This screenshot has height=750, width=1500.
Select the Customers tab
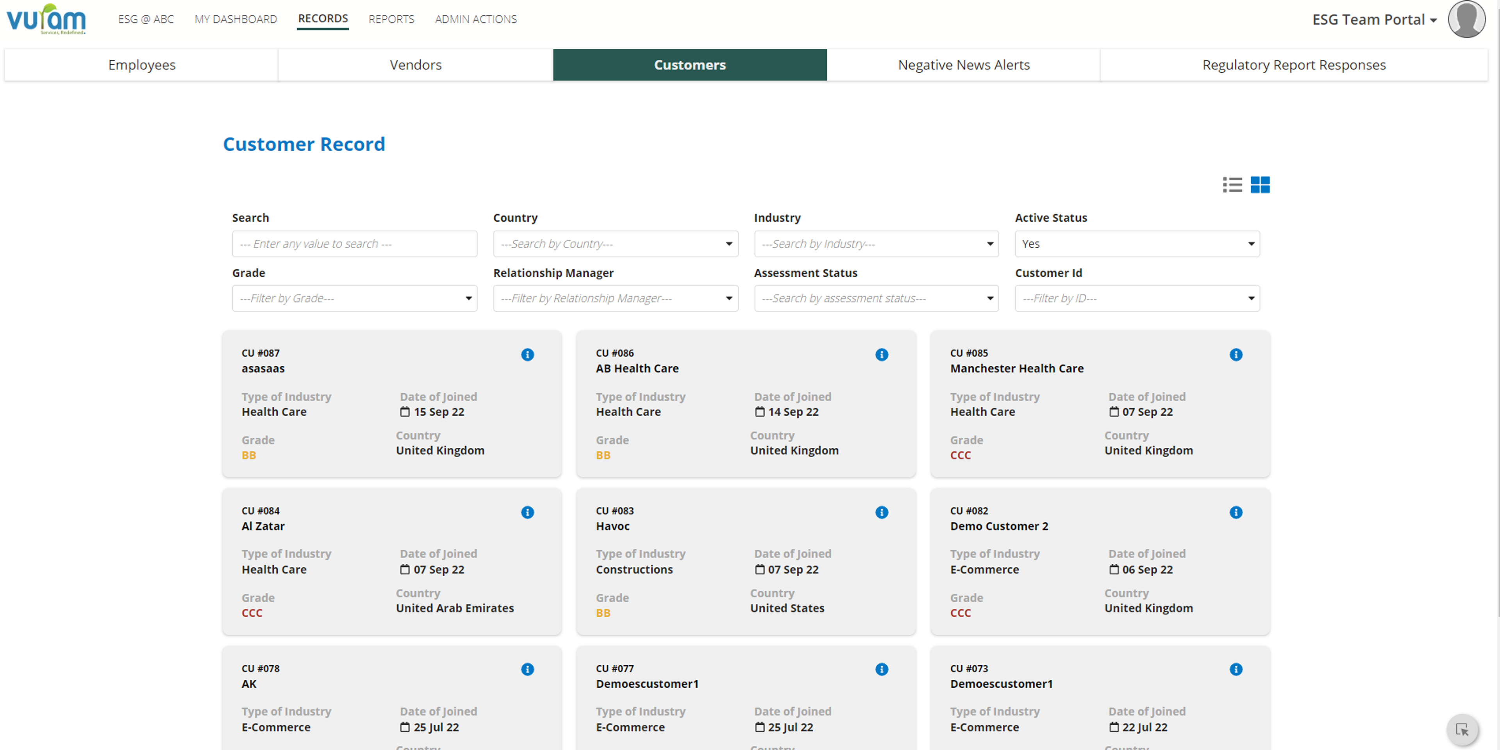tap(690, 64)
